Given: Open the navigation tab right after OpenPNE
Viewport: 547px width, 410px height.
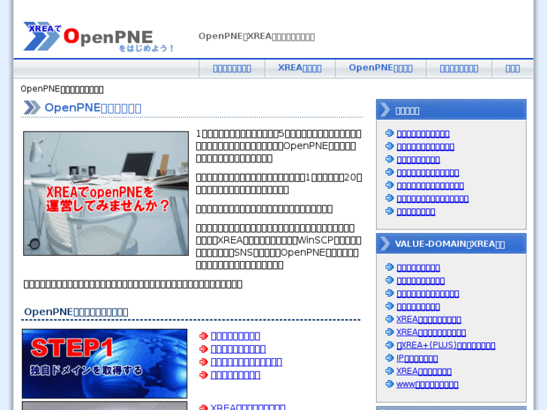Looking at the screenshot, I should 459,68.
